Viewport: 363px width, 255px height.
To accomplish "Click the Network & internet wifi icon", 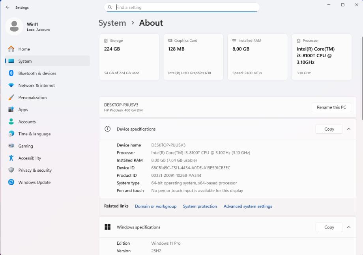I will point(11,85).
